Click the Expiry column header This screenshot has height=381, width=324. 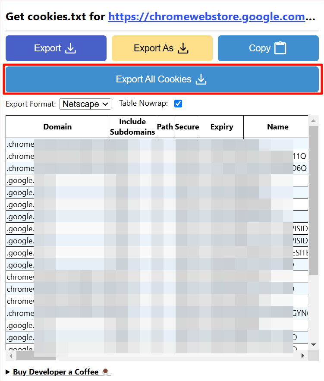(222, 127)
